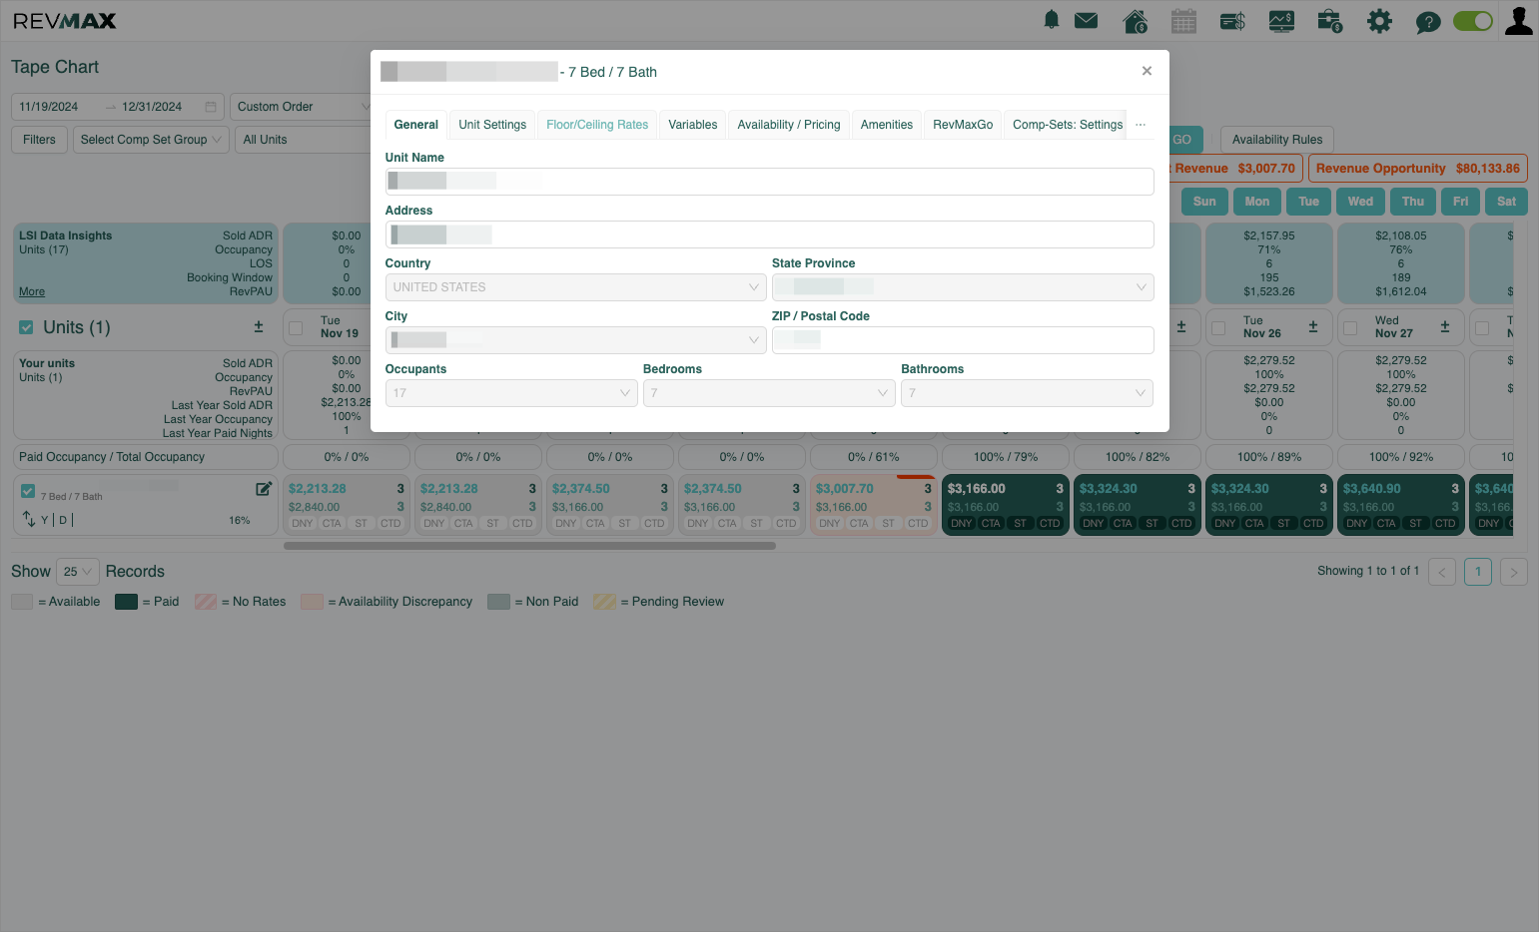Switch to Comp-Sets: Settings tab

point(1067,125)
